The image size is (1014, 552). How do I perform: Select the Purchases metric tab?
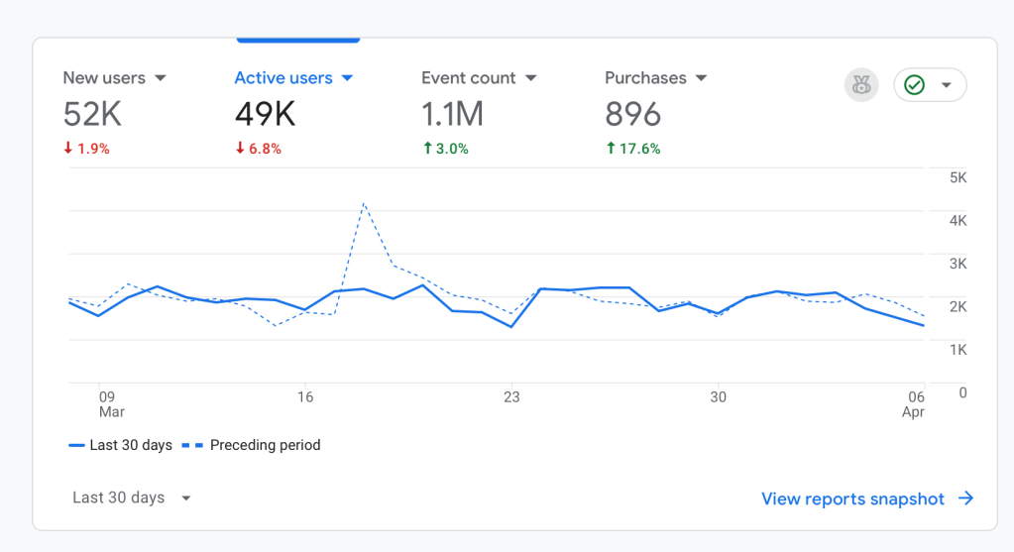coord(645,78)
